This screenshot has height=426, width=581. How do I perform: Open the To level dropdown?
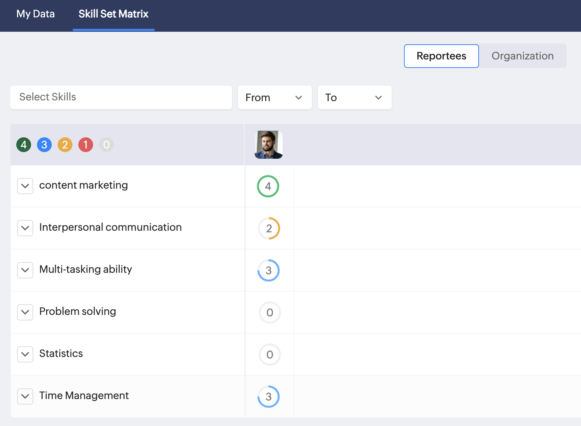click(x=354, y=97)
